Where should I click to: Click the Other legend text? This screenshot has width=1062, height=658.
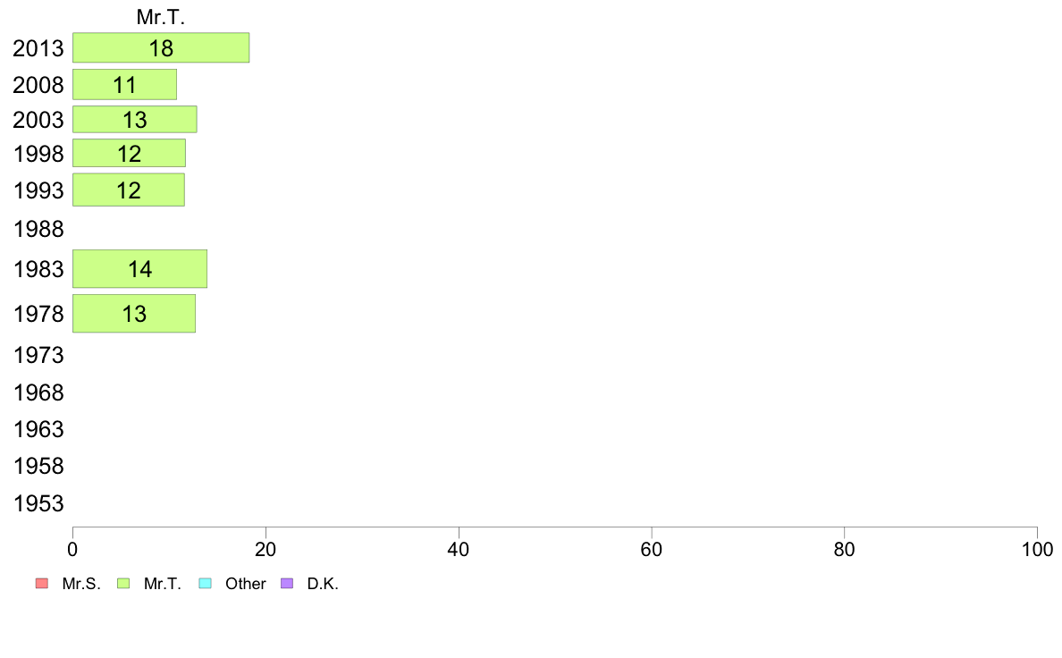tap(245, 584)
